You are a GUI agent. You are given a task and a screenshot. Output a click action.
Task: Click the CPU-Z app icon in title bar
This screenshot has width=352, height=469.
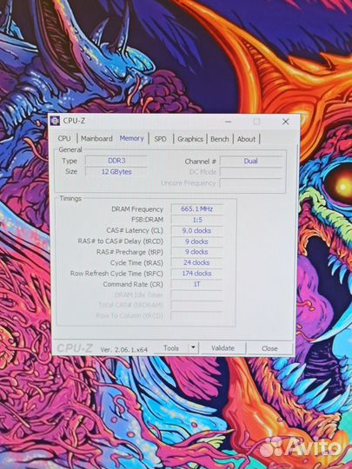(55, 121)
